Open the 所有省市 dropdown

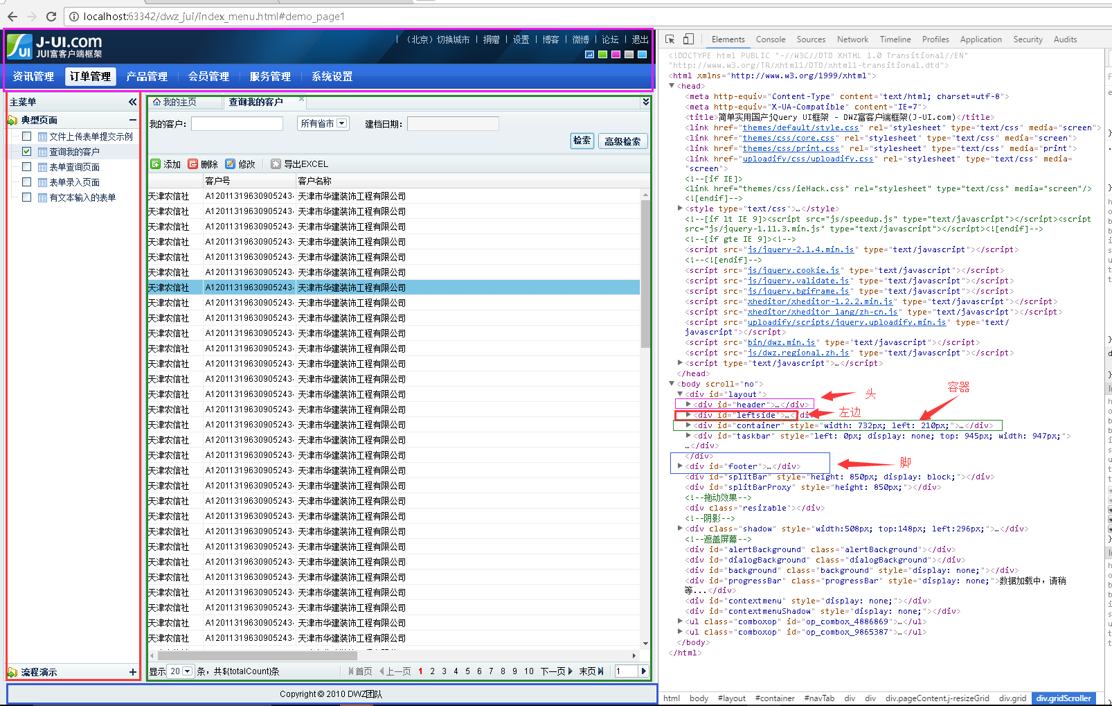[x=323, y=123]
